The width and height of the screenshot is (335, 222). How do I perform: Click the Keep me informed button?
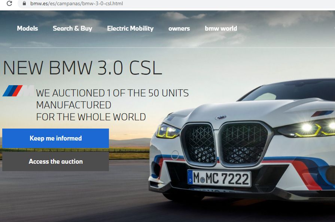(55, 138)
